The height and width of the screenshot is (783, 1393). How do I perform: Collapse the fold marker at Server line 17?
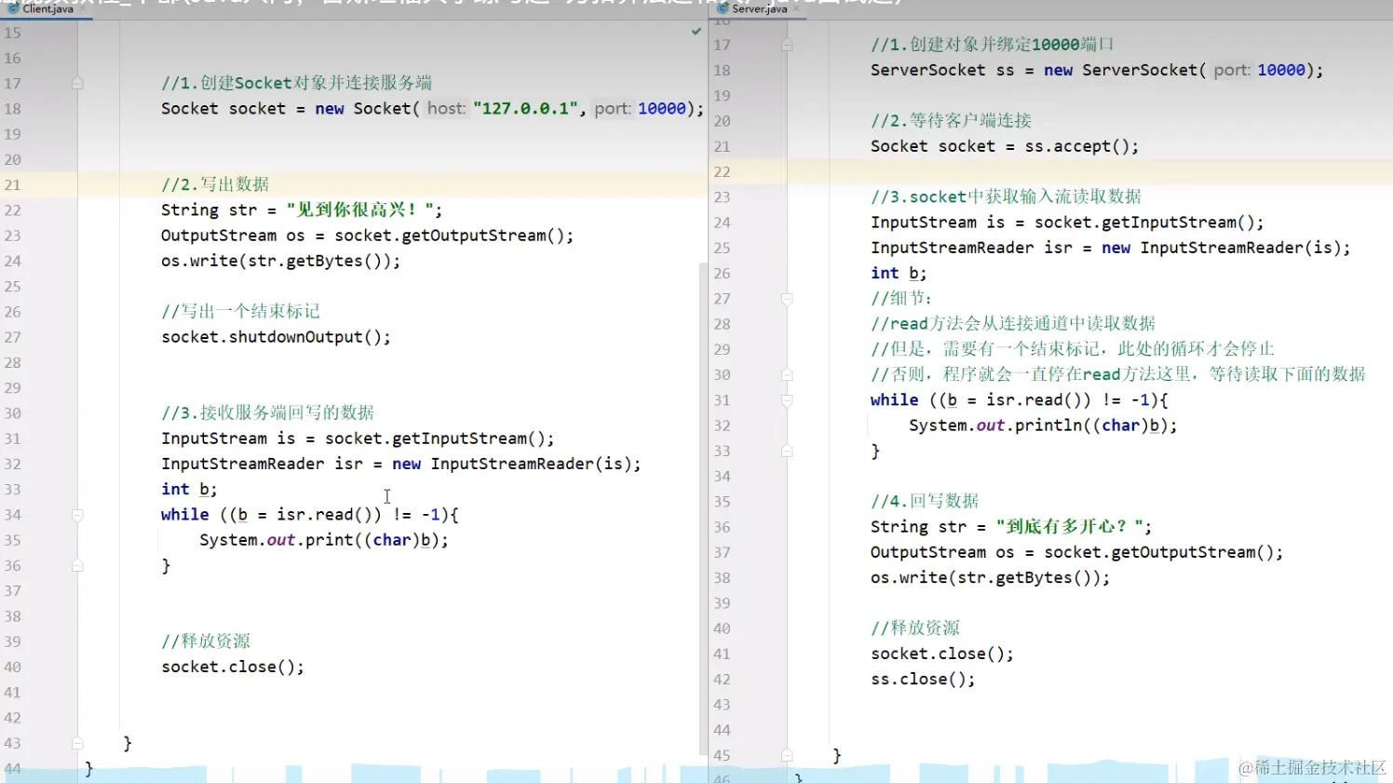pyautogui.click(x=787, y=45)
